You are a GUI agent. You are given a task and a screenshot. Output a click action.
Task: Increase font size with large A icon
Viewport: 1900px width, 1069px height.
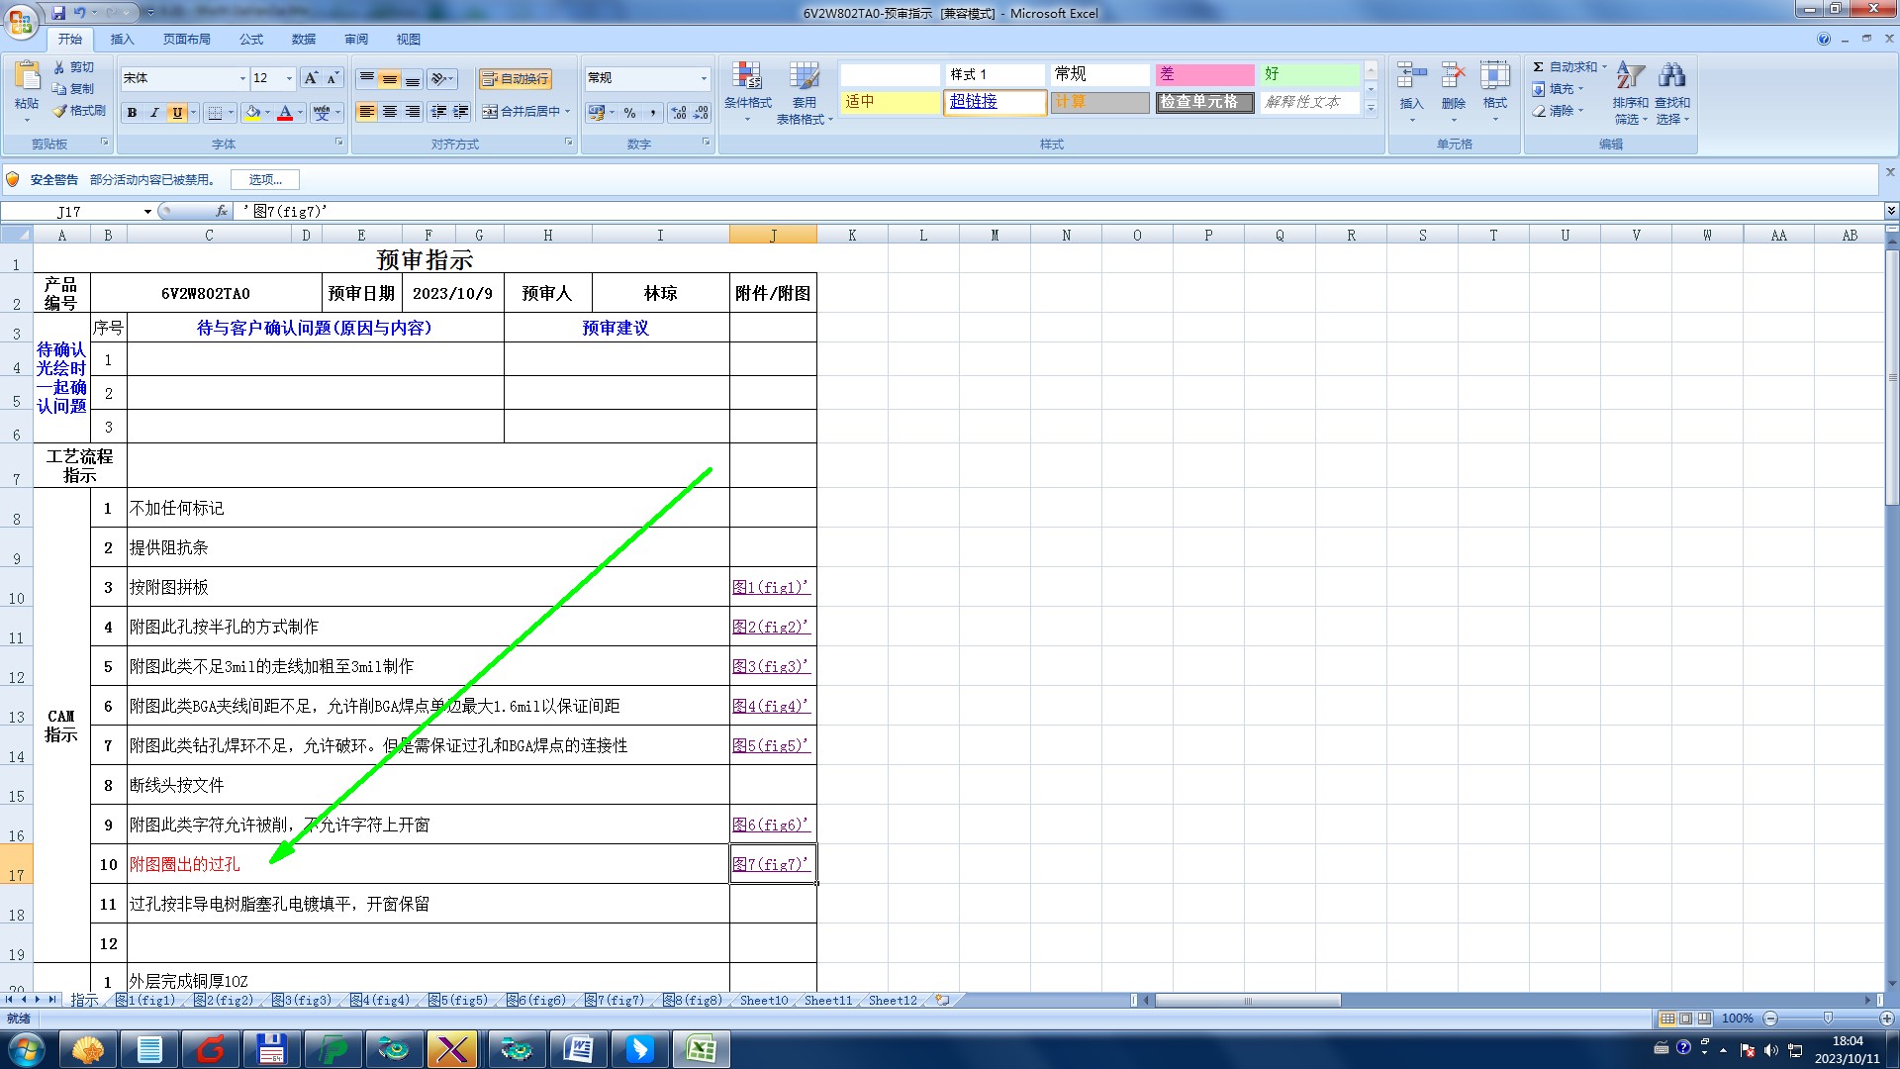(x=311, y=78)
